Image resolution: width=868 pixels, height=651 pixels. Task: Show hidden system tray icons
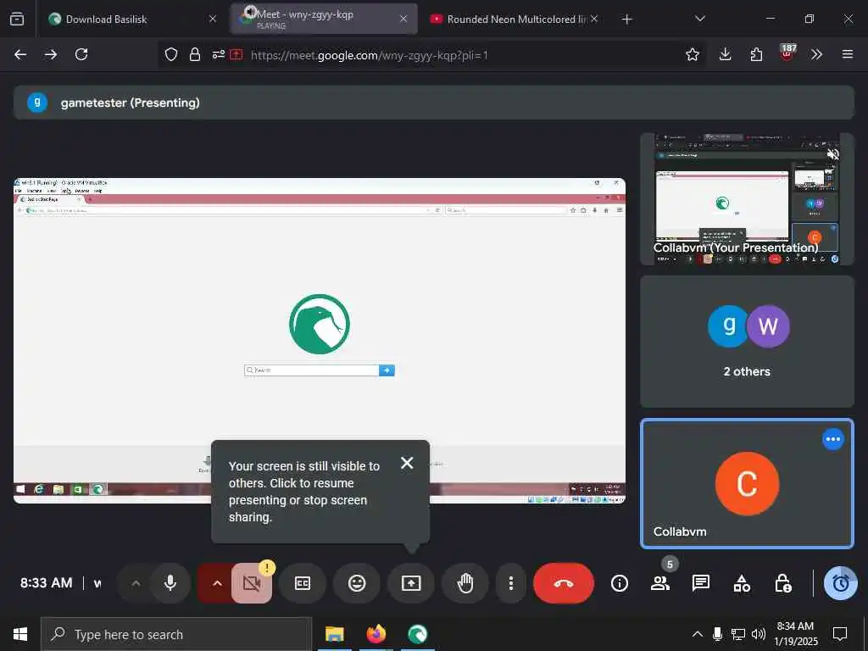698,634
